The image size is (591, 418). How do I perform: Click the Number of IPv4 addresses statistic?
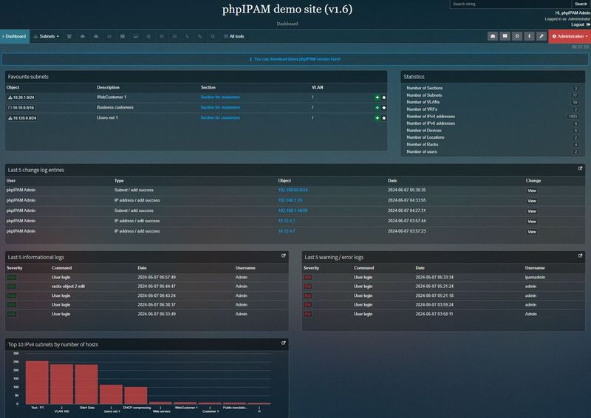coord(492,117)
